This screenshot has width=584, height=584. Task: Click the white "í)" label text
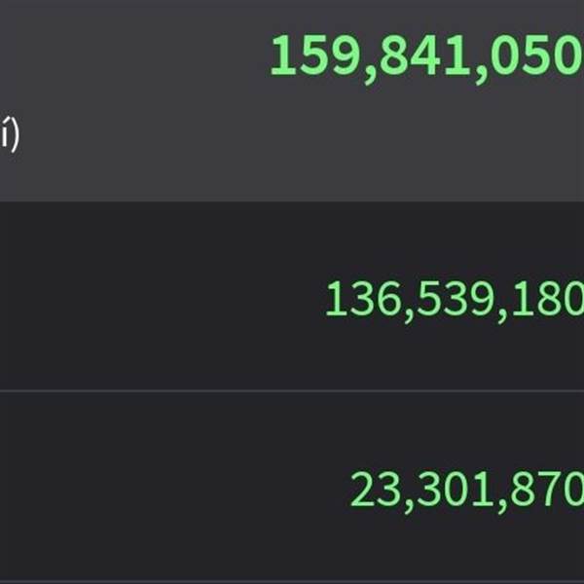tap(9, 136)
